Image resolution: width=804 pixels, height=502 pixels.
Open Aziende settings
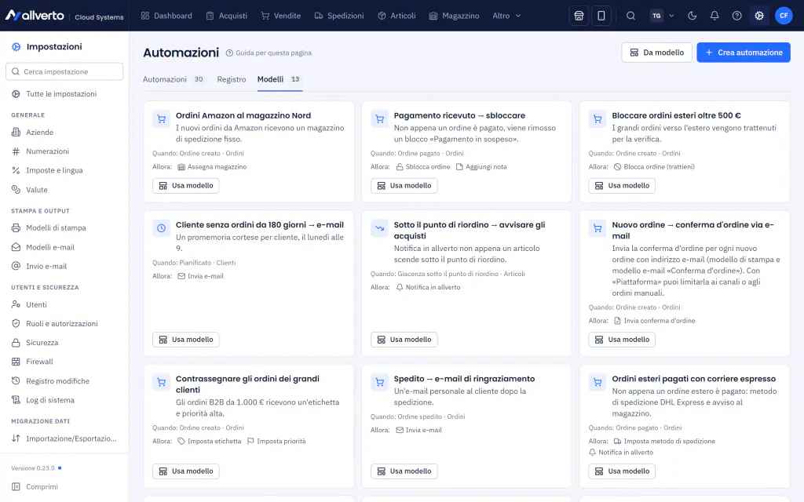(64, 132)
